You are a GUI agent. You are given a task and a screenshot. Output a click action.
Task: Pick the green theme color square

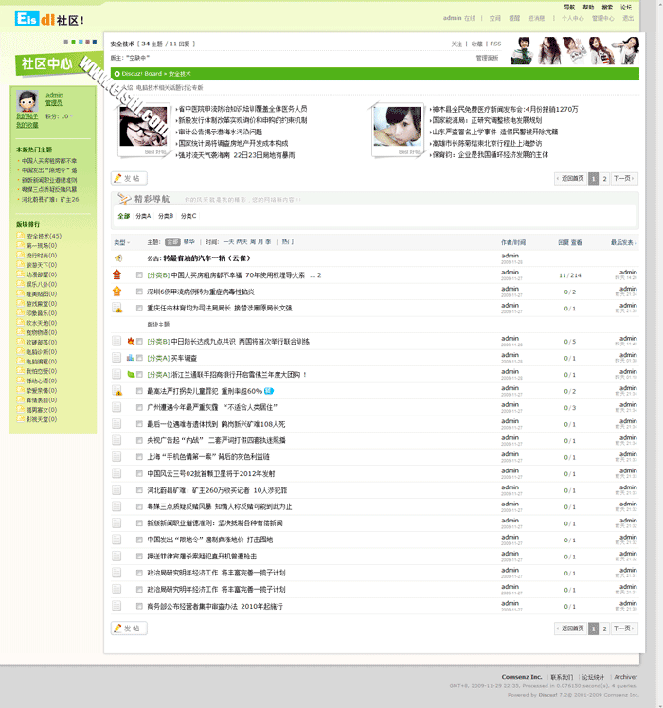(x=73, y=42)
